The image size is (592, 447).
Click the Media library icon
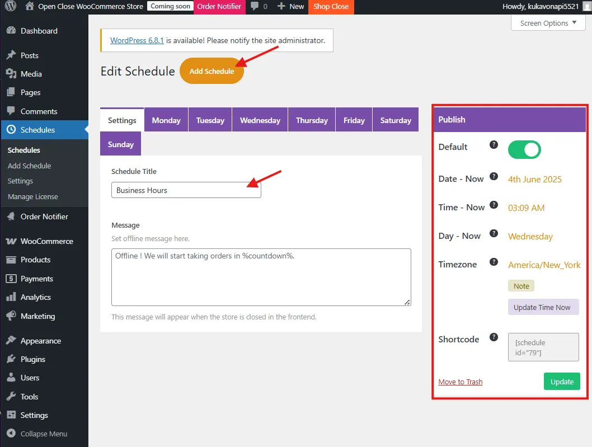[x=11, y=74]
